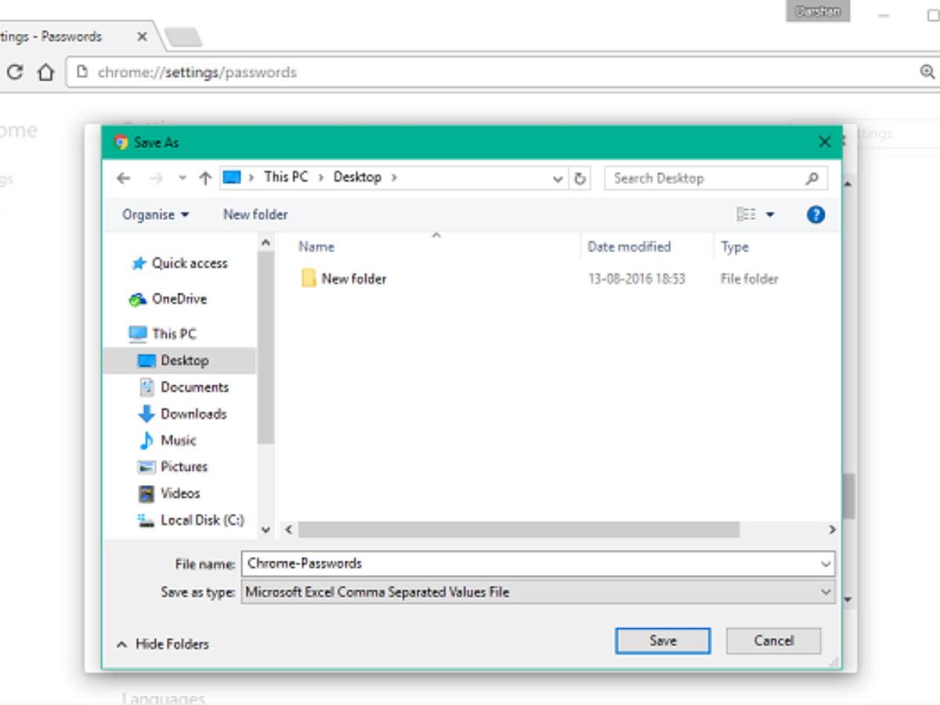Go up one folder level

(205, 178)
